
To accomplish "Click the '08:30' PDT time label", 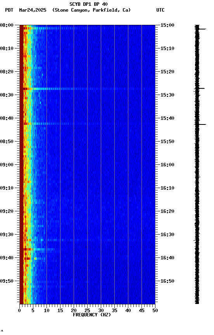I will [x=7, y=95].
